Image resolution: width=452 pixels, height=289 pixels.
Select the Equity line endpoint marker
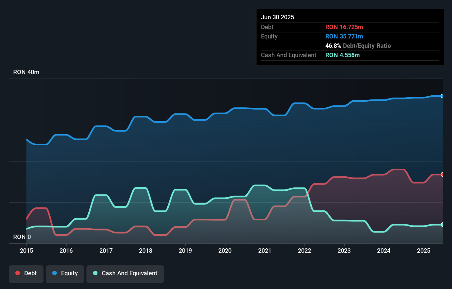(443, 96)
